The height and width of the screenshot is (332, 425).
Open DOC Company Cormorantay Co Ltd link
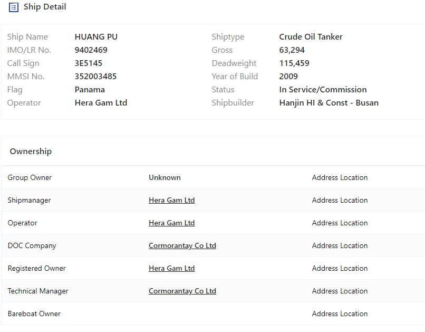point(182,246)
